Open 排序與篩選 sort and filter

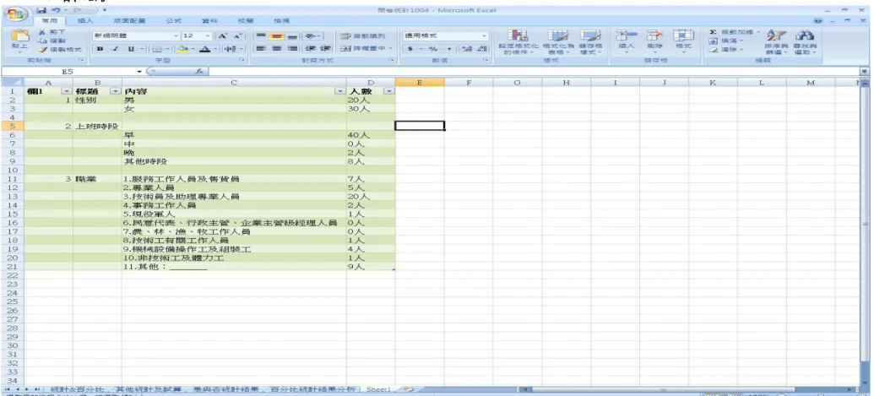click(775, 41)
